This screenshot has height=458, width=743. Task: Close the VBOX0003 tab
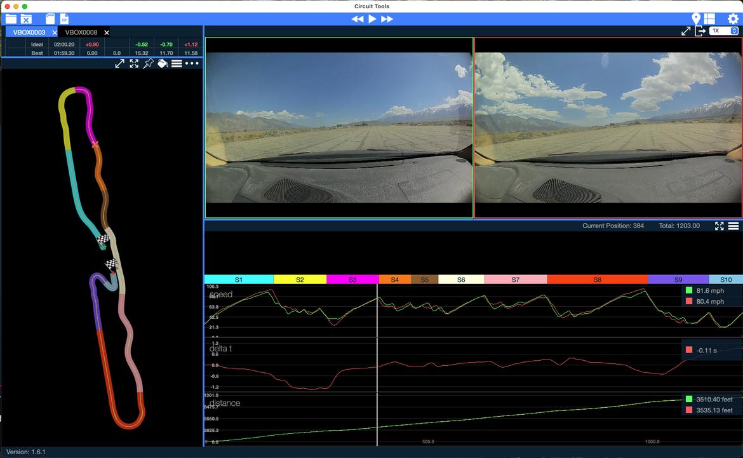coord(55,32)
